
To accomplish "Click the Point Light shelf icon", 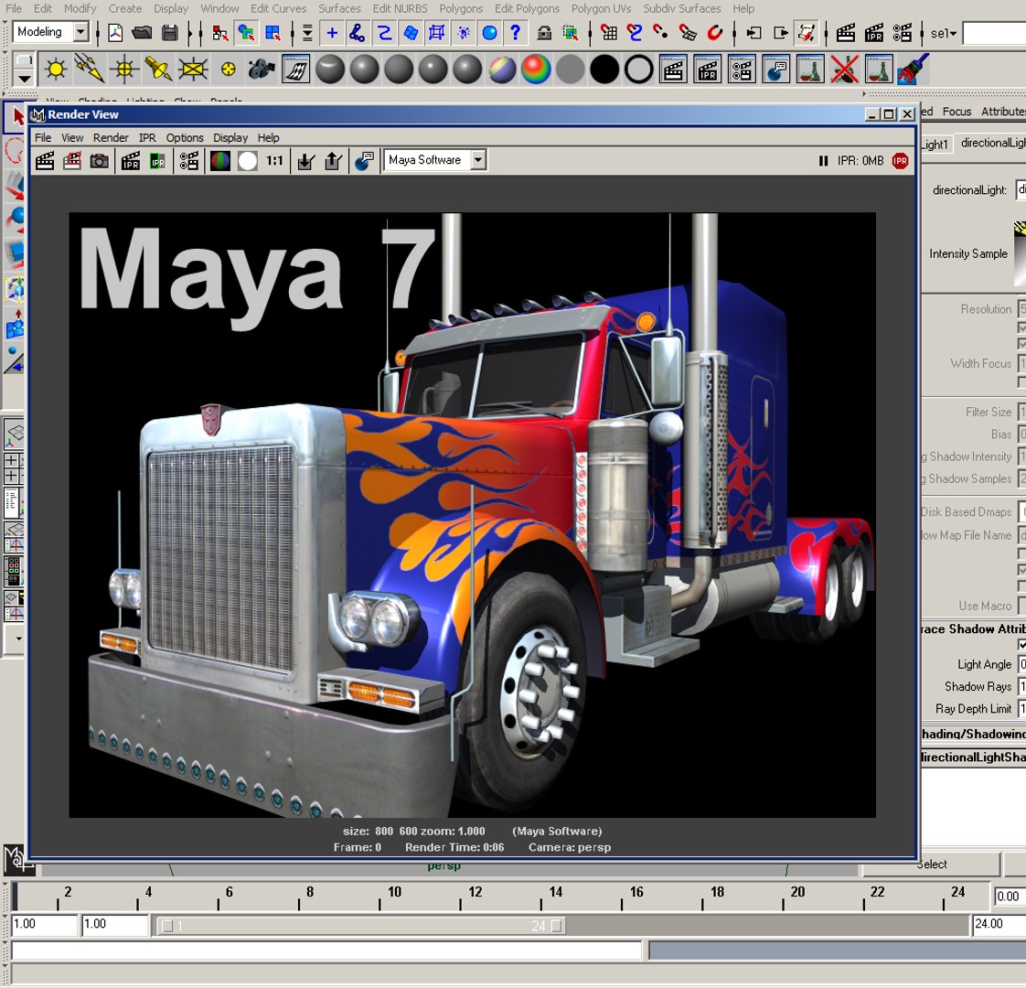I will (124, 70).
